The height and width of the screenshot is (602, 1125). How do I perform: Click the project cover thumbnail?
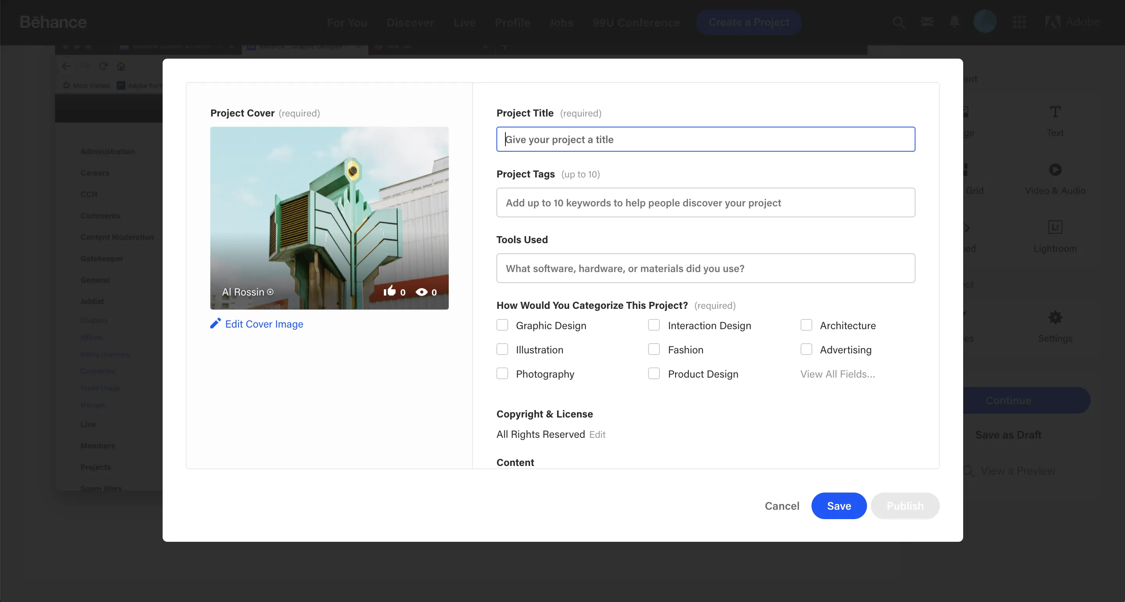click(x=329, y=218)
